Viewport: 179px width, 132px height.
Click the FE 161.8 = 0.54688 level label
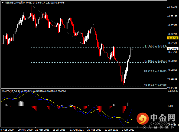point(155,85)
